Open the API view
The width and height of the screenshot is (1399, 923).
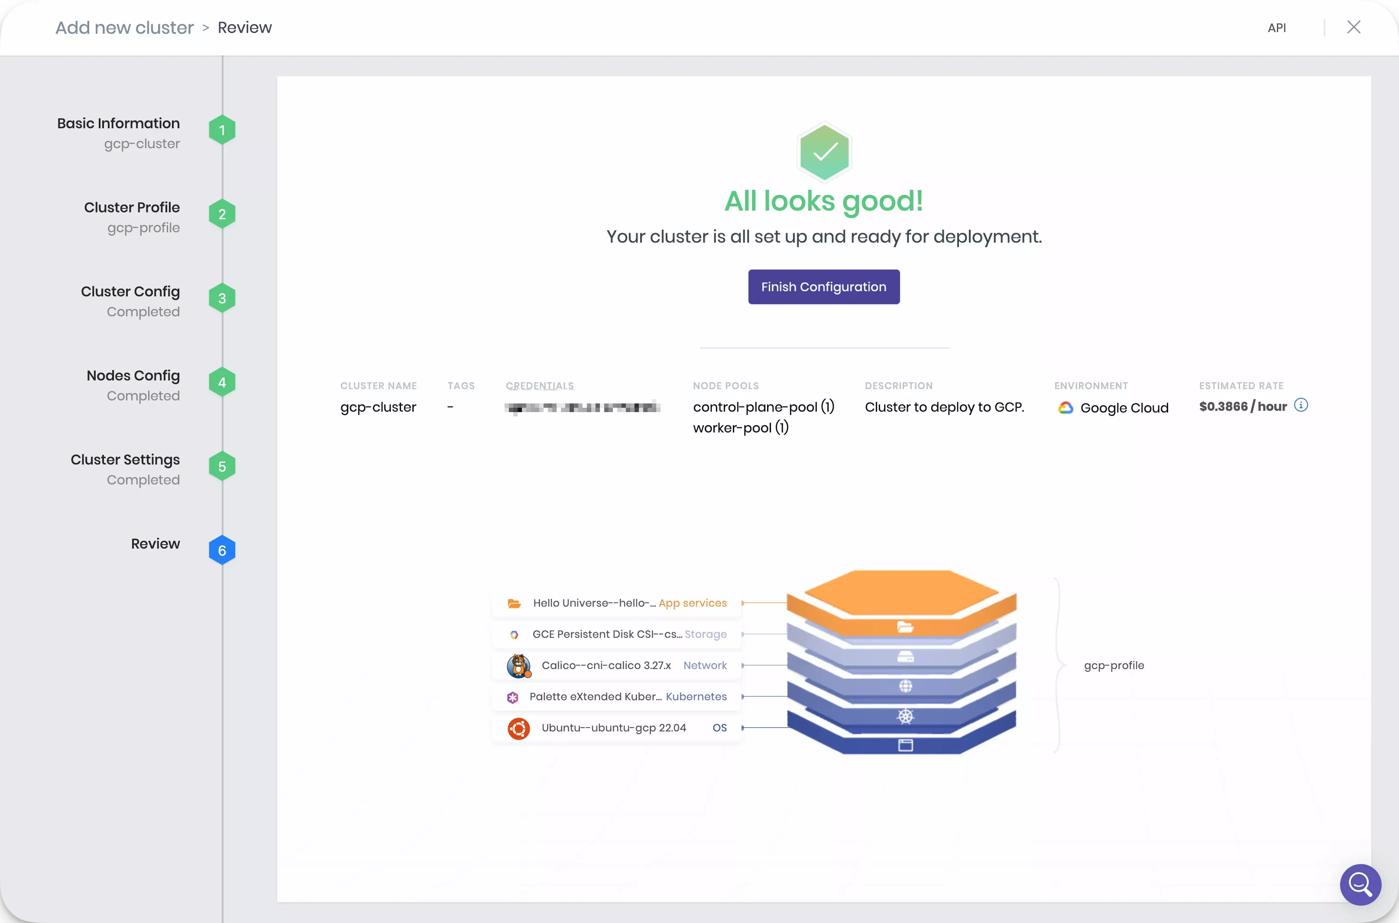[x=1276, y=27]
